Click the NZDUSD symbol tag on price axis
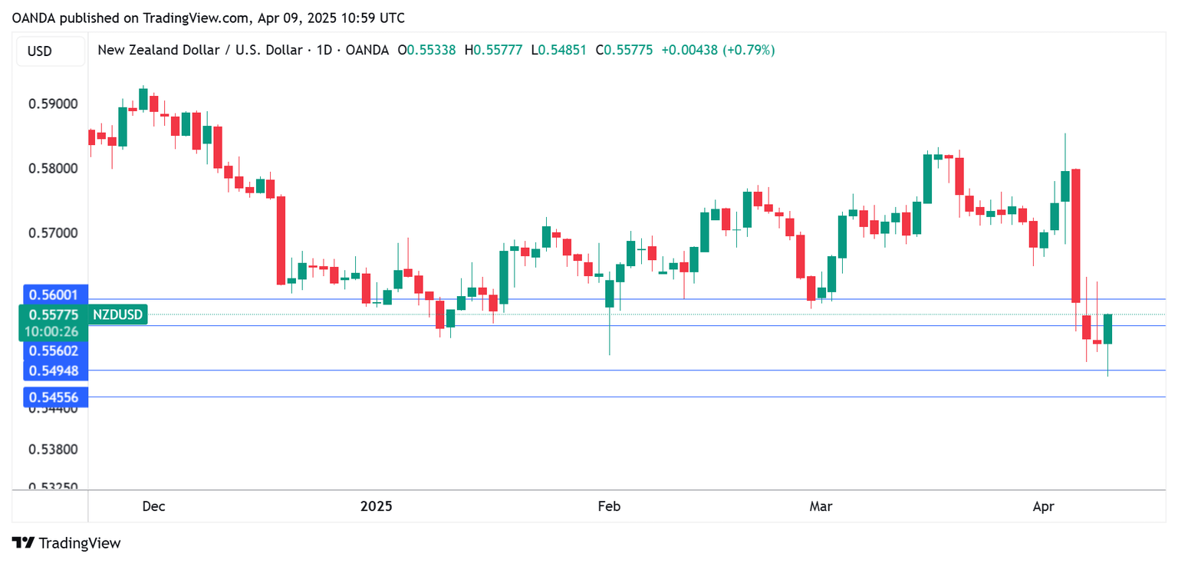 pyautogui.click(x=117, y=314)
